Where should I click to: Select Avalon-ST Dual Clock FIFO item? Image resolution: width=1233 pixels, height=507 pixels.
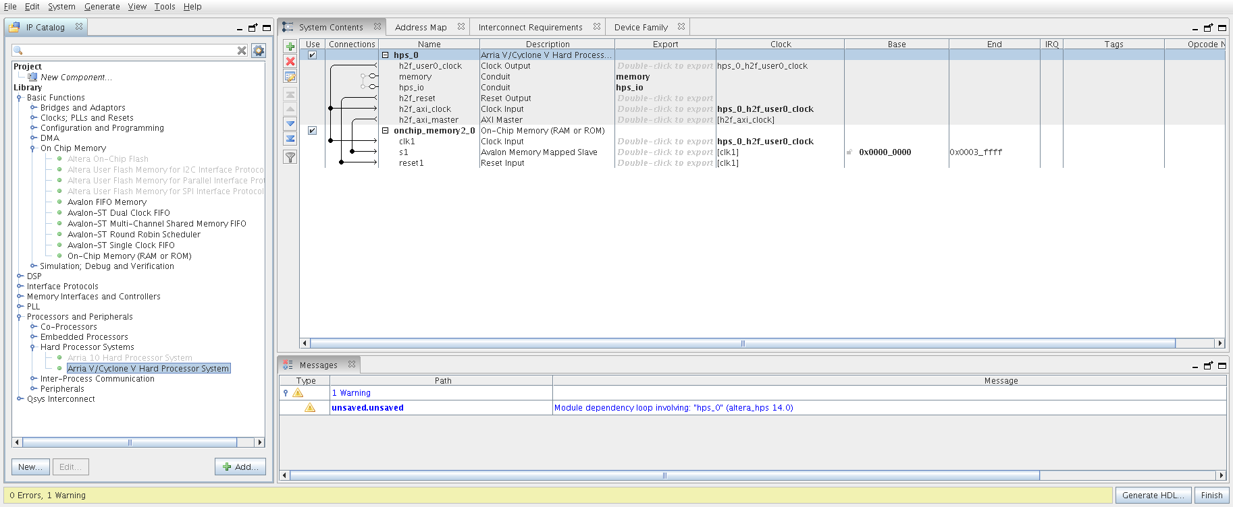[119, 213]
